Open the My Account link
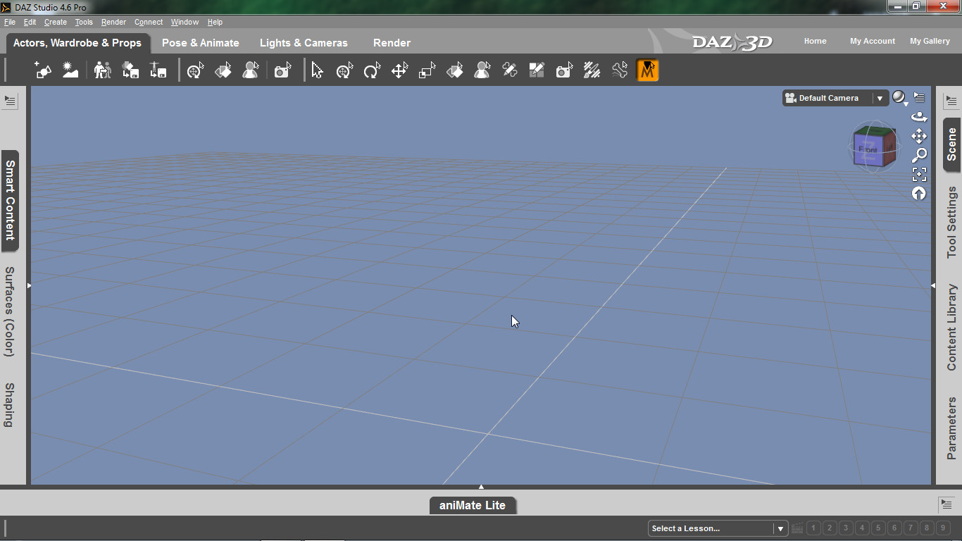This screenshot has width=962, height=541. pyautogui.click(x=873, y=41)
